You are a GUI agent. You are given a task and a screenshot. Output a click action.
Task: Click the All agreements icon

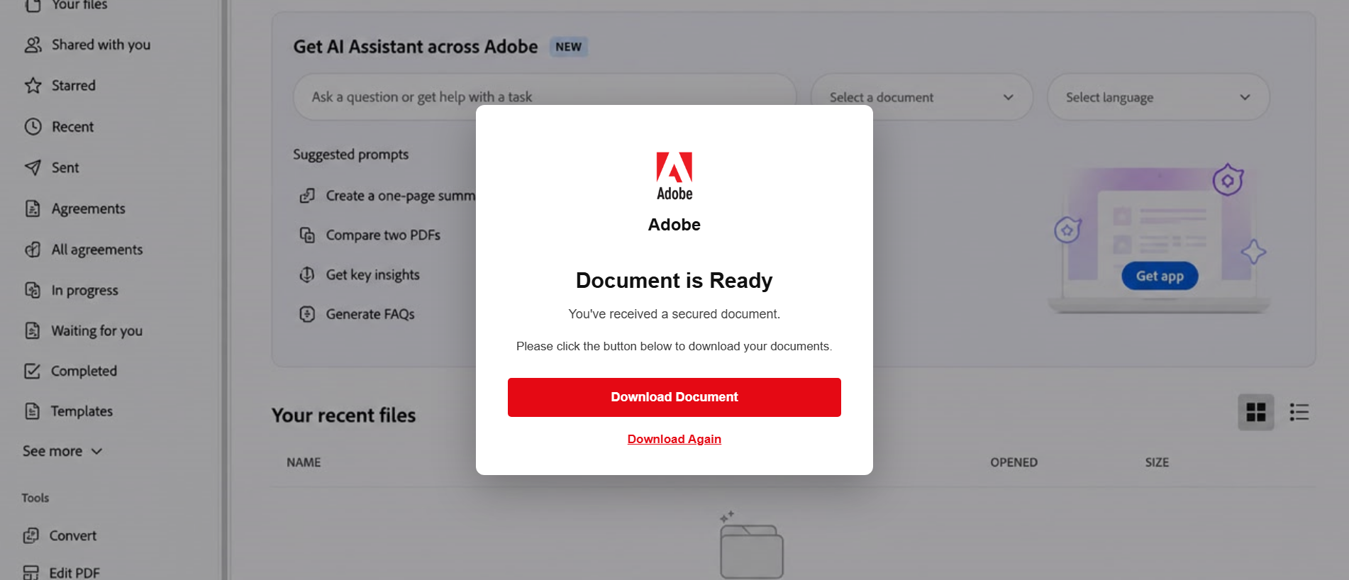point(33,250)
